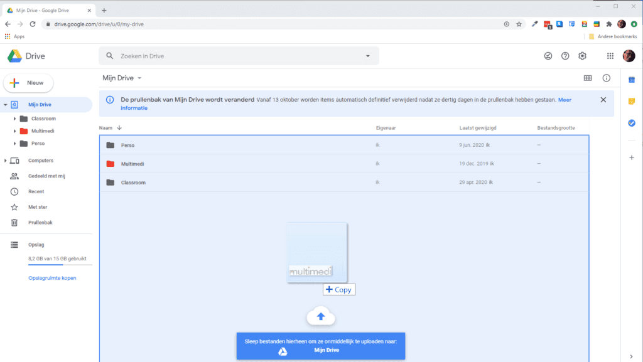
Task: Toggle the sort direction arrow next to Naam
Action: click(x=119, y=128)
